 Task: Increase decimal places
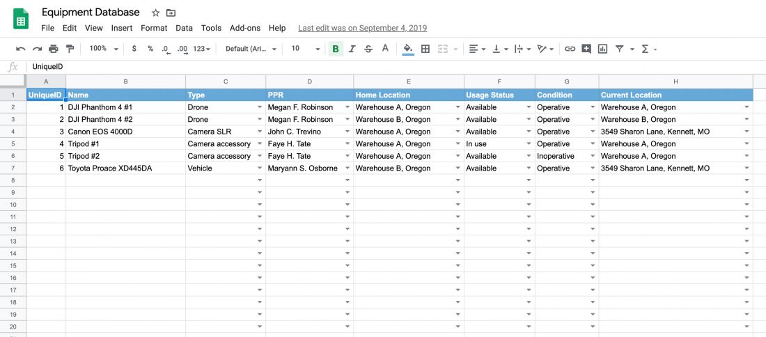182,49
